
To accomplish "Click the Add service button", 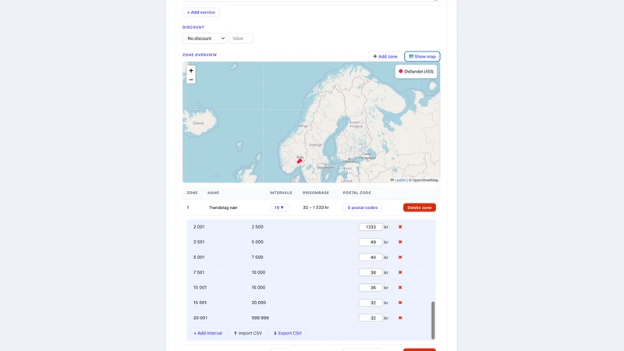I will 201,12.
